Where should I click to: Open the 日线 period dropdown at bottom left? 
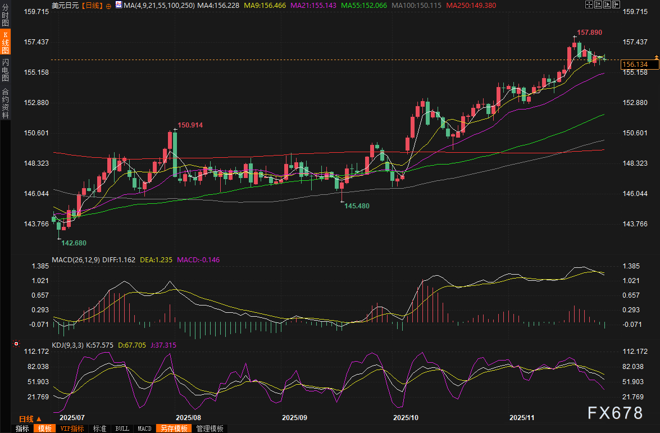pyautogui.click(x=30, y=419)
